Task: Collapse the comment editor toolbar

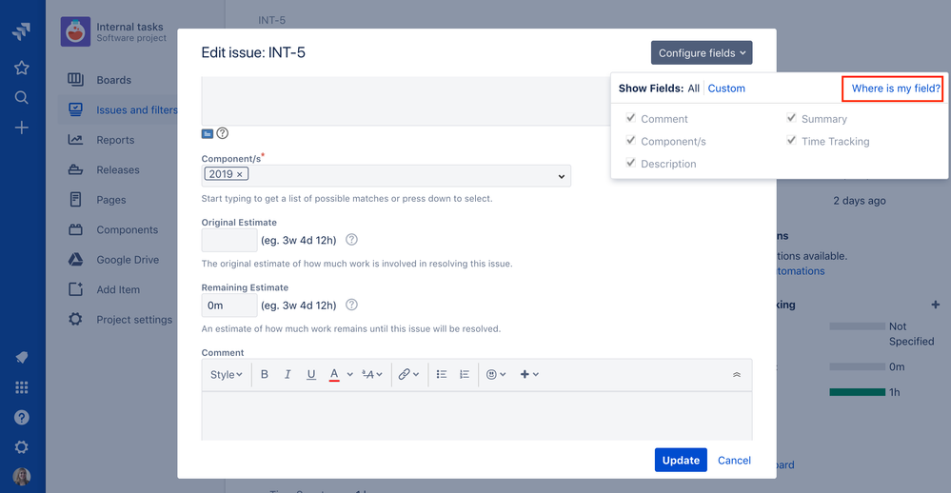Action: pos(737,375)
